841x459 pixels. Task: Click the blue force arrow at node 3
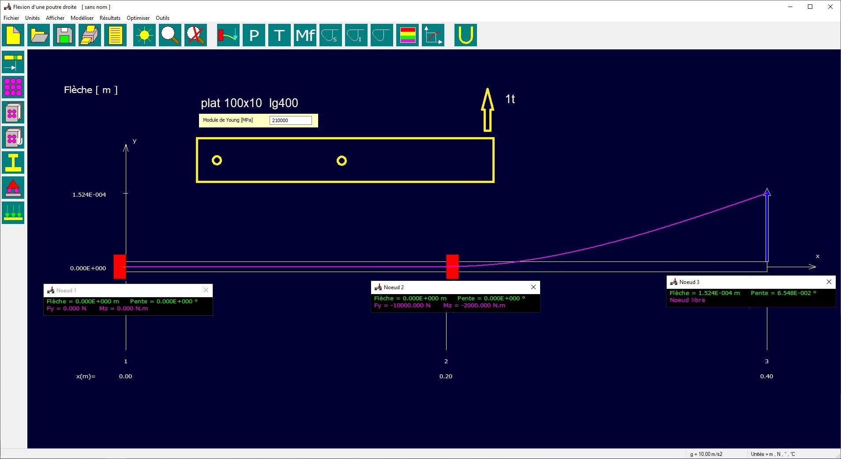767,225
